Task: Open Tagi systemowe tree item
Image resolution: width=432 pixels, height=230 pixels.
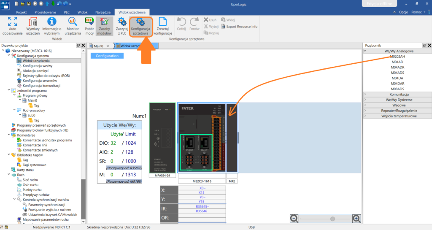Action: 35,165
